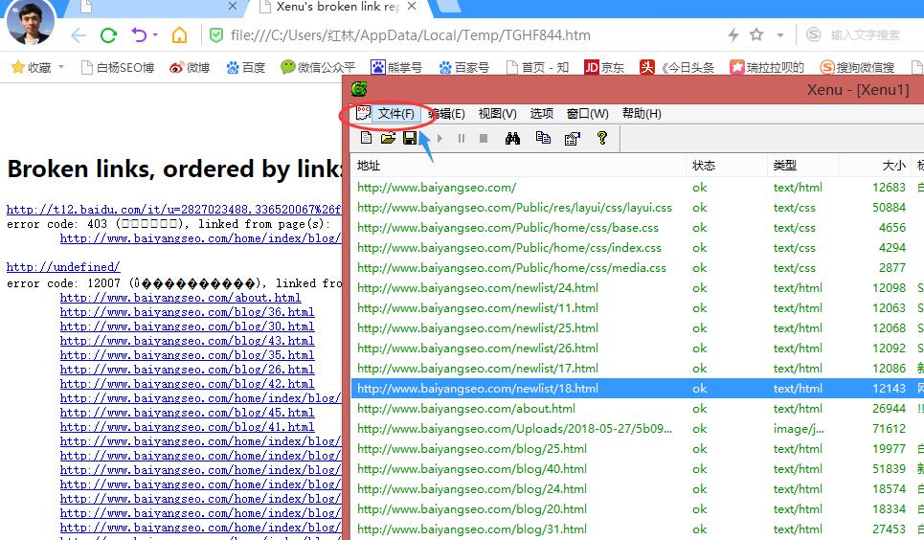Click the binoculars Find icon in Xenu
Screen dimensions: 924x540
coord(512,138)
